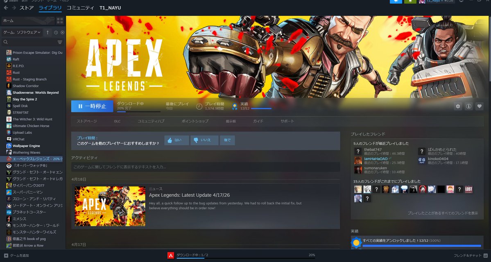Open the collections grid view icon
This screenshot has height=262, width=491.
tap(60, 20)
